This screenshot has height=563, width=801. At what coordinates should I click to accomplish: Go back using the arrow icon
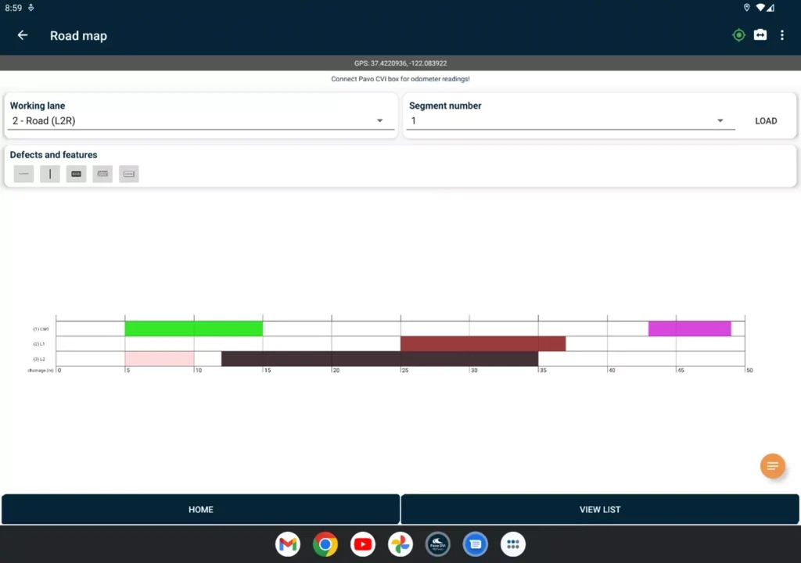tap(23, 35)
